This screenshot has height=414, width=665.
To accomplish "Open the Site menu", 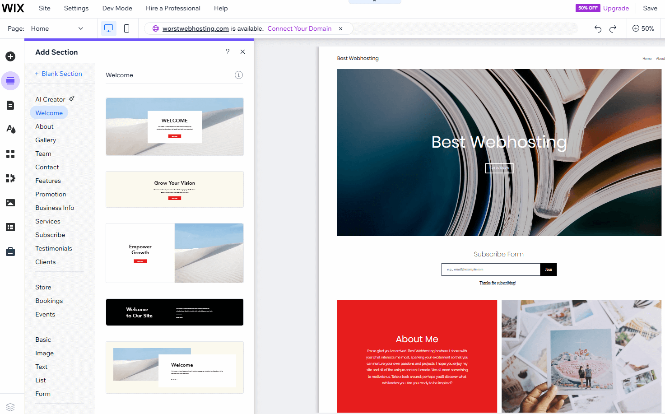I will click(x=45, y=8).
